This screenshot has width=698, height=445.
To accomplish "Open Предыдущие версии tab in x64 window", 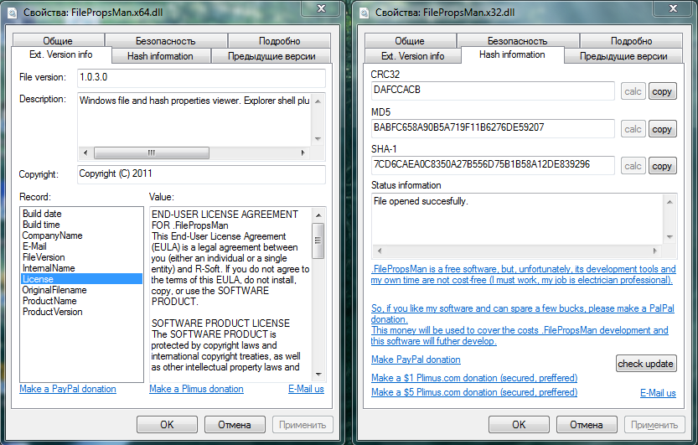I will point(271,56).
